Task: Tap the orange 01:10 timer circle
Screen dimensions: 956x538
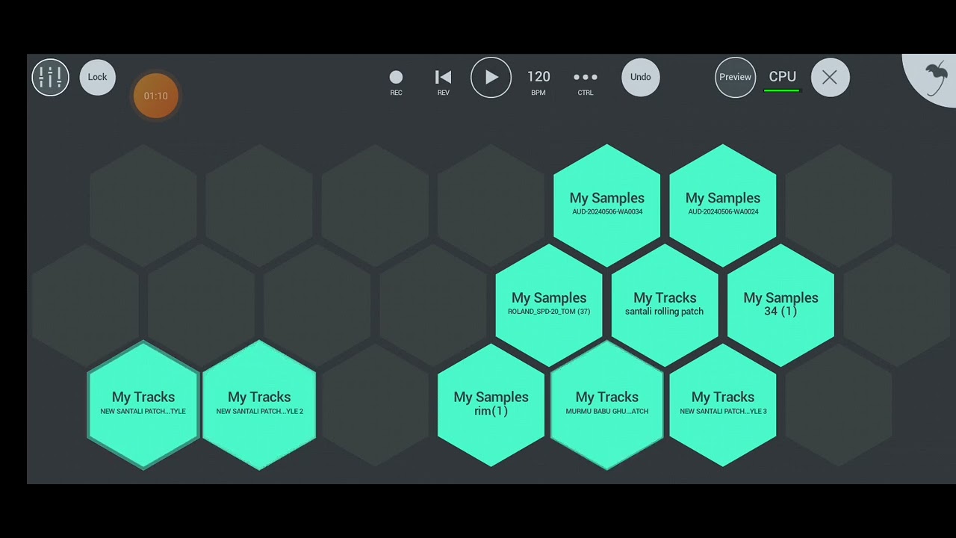Action: (x=156, y=96)
